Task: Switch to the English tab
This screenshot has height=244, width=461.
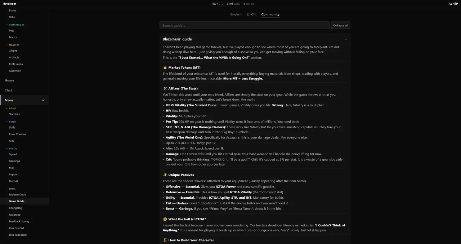Action: click(x=236, y=14)
